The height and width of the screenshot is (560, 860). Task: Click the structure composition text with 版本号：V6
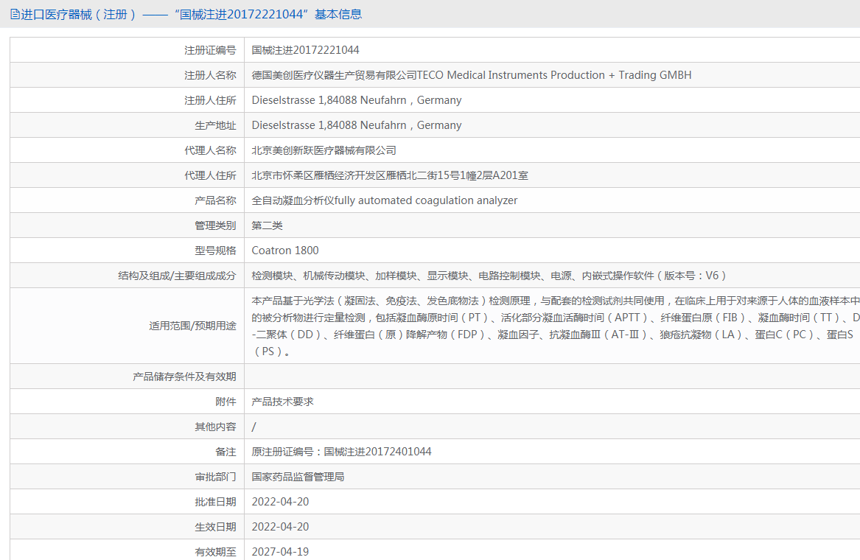(x=489, y=276)
